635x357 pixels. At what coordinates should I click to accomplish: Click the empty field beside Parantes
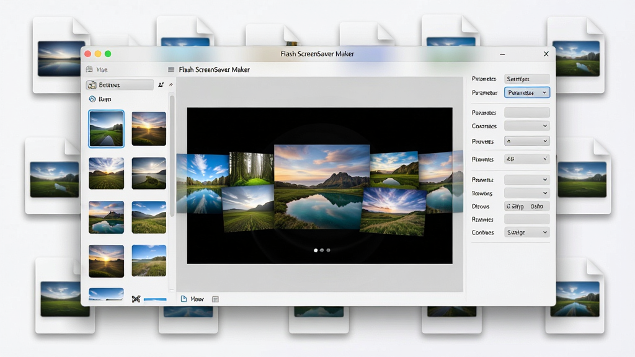527,113
